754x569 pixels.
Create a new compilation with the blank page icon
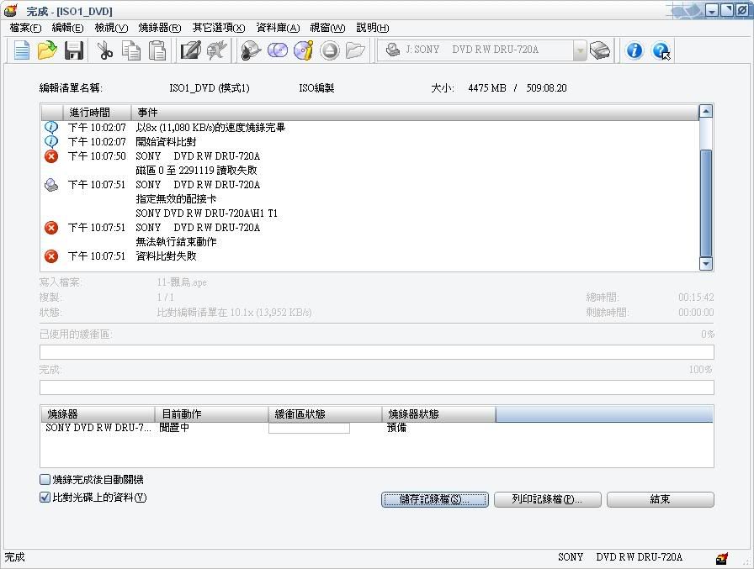point(22,50)
